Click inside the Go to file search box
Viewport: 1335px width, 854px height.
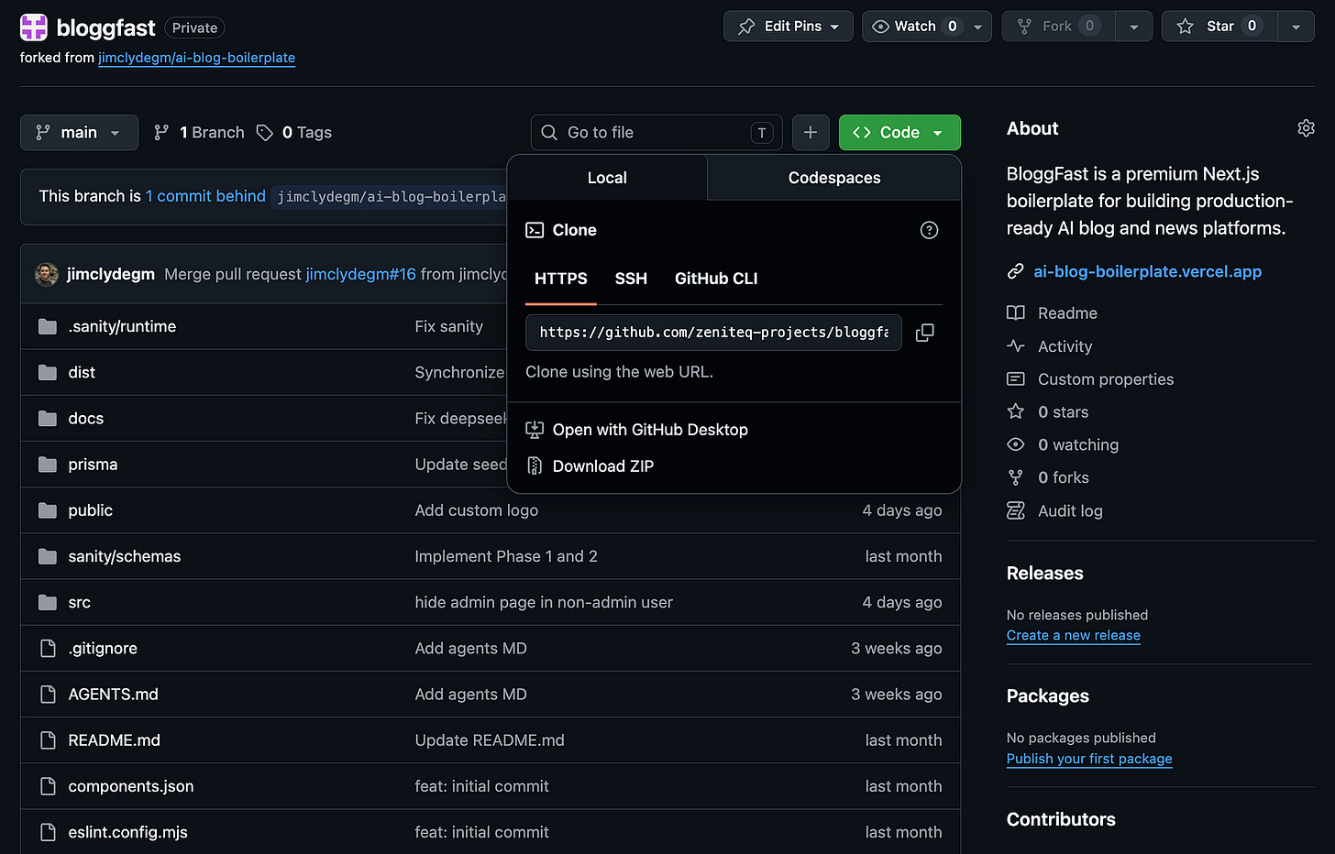[656, 132]
